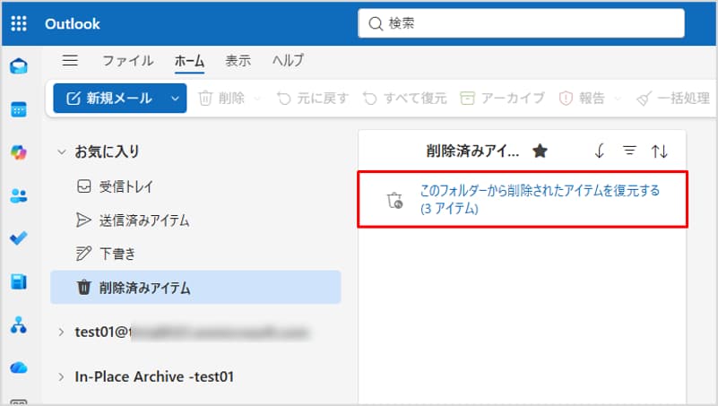
Task: Open OneDrive cloud icon in sidebar
Action: 19,367
